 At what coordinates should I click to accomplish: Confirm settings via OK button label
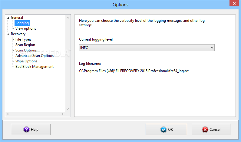(170, 130)
